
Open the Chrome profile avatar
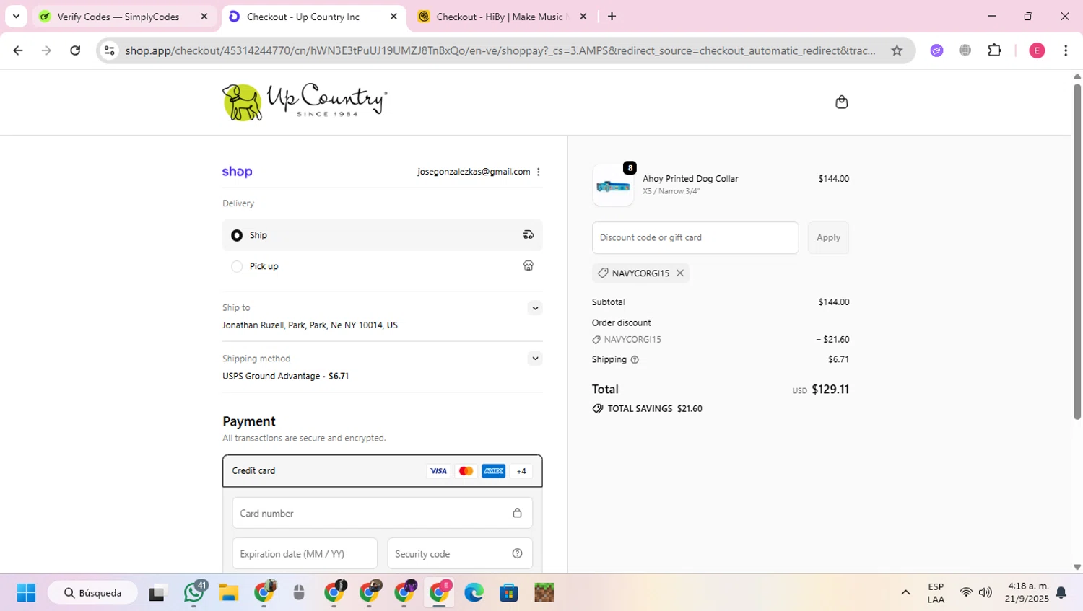click(x=1037, y=50)
